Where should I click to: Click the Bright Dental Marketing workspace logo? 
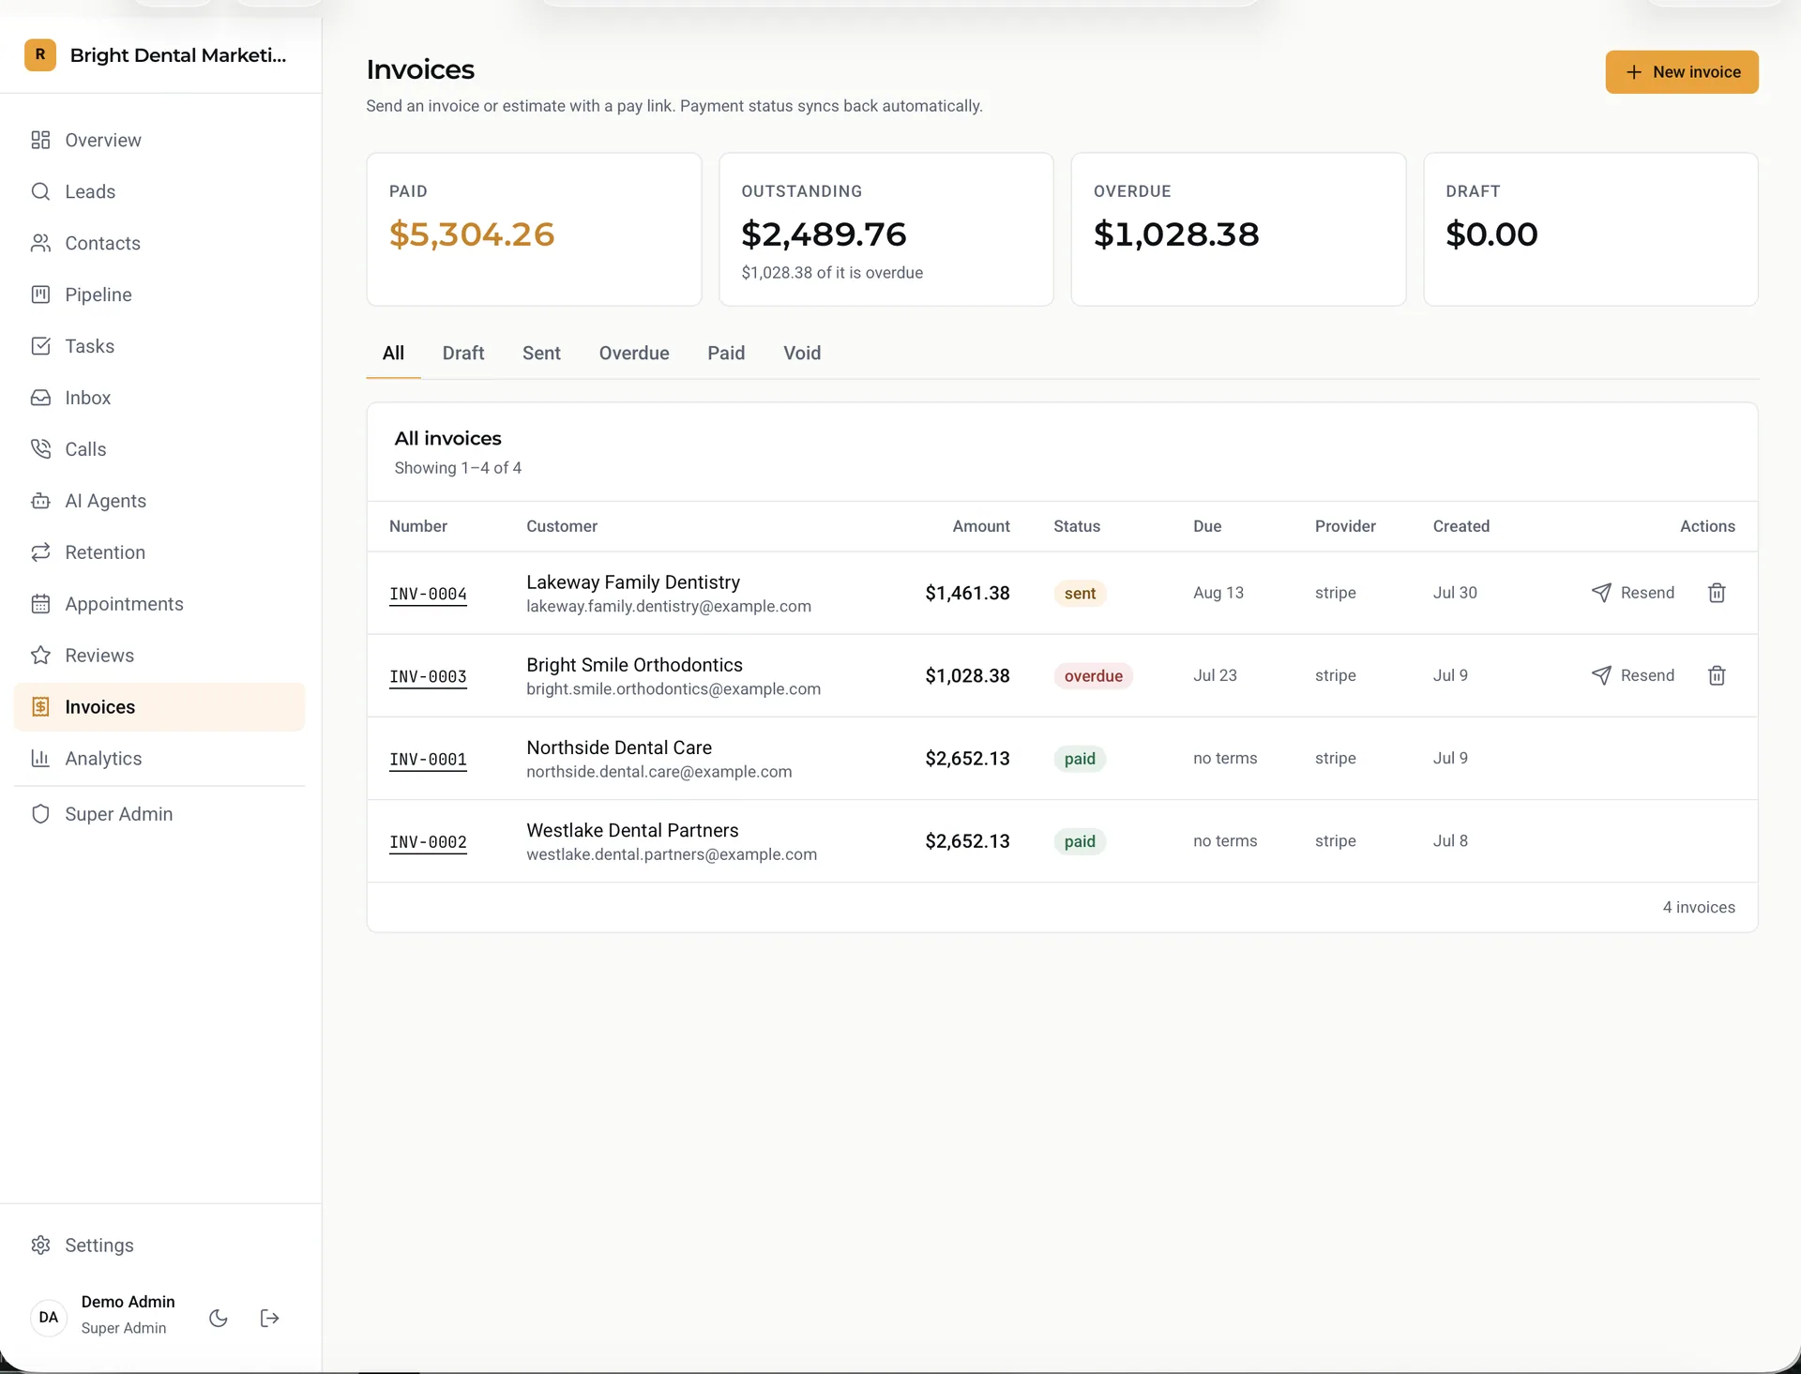[x=40, y=55]
